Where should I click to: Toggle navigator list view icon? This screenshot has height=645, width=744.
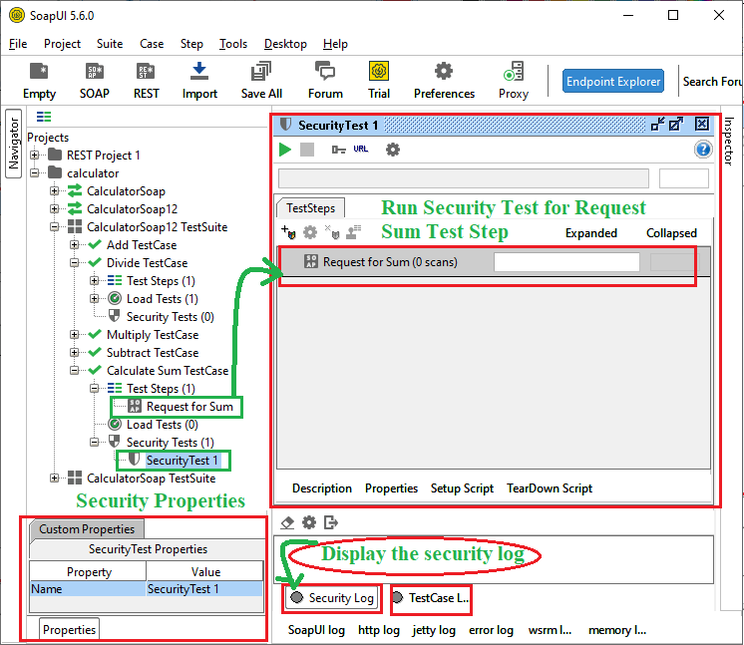44,117
